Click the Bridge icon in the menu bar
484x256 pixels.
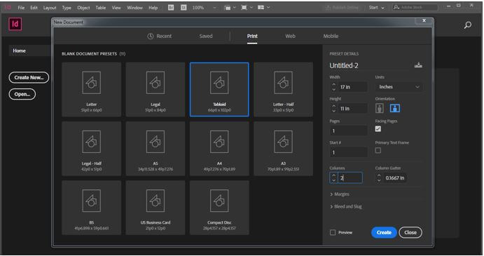pyautogui.click(x=171, y=8)
